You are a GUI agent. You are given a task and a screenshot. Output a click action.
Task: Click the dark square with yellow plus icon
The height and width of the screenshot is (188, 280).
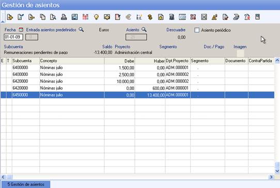[x=107, y=17]
